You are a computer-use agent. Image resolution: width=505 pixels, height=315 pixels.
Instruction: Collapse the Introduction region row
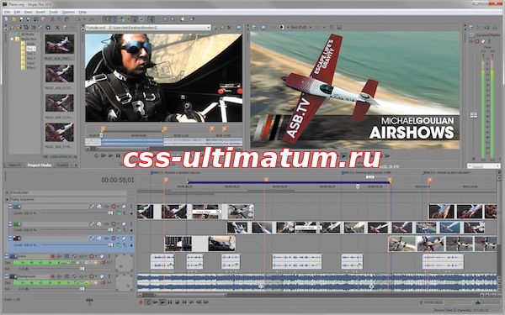(7, 192)
